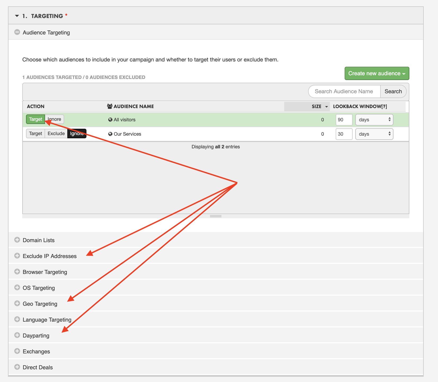Viewport: 438px width, 382px height.
Task: Open Create new audience dropdown
Action: tap(377, 73)
